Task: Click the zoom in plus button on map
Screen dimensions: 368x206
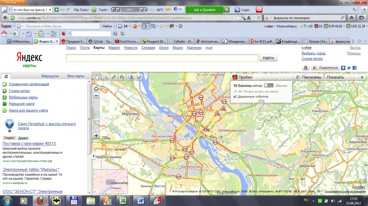Action: coord(96,135)
